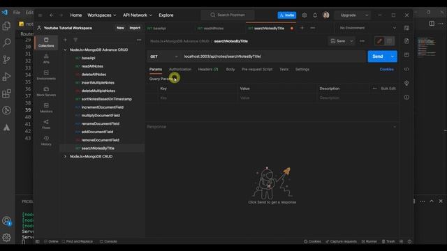Click Bulk Edit in the params table
Image resolution: width=447 pixels, height=251 pixels.
pyautogui.click(x=388, y=89)
